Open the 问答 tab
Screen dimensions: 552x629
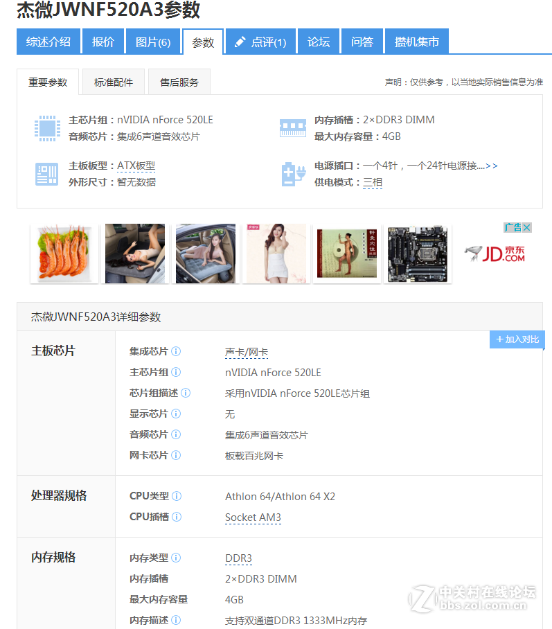click(362, 42)
